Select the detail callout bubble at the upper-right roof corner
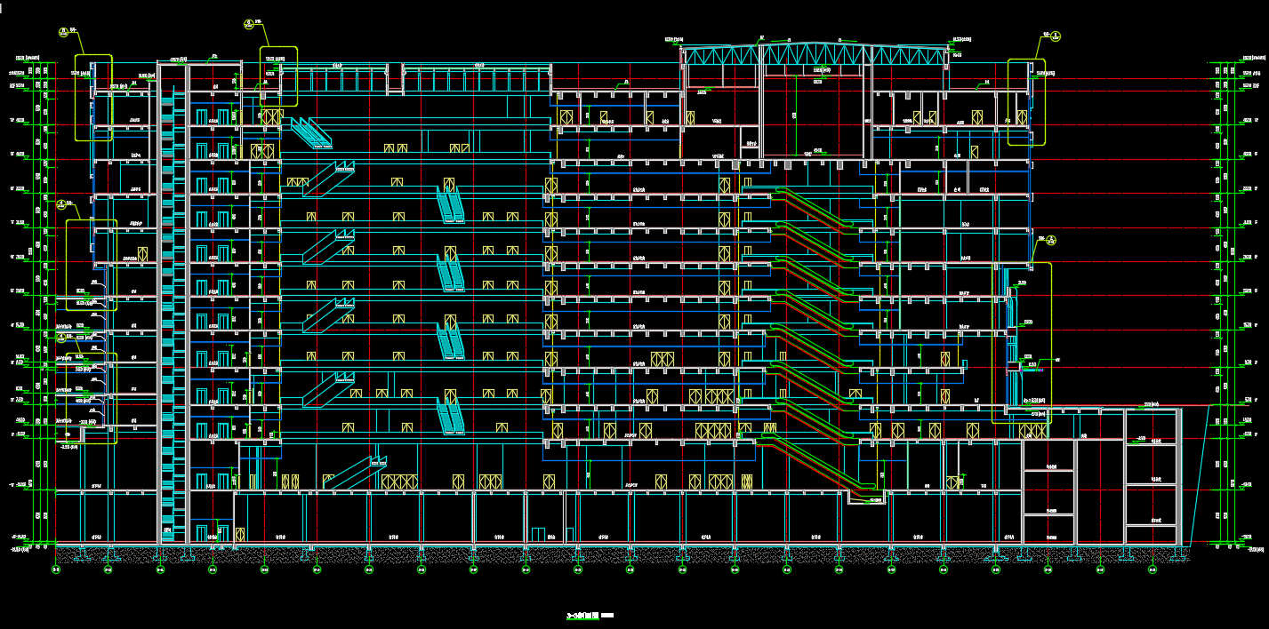 (x=1056, y=36)
